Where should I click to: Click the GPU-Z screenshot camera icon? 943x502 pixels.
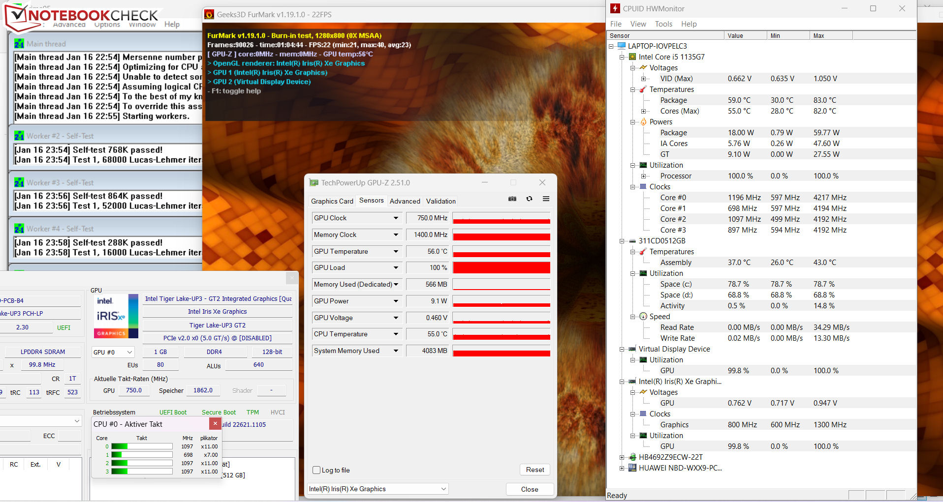tap(512, 199)
